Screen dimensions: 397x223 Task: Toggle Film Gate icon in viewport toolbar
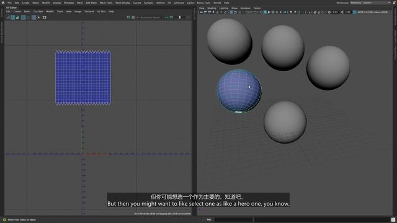point(235,12)
